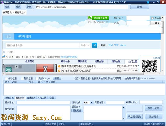
Task: Switch to the 设置 tab
Action: pos(52,98)
